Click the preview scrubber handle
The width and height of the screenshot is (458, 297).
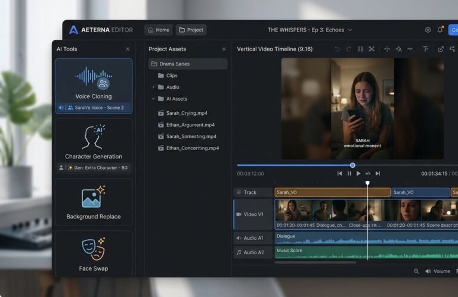pyautogui.click(x=352, y=165)
